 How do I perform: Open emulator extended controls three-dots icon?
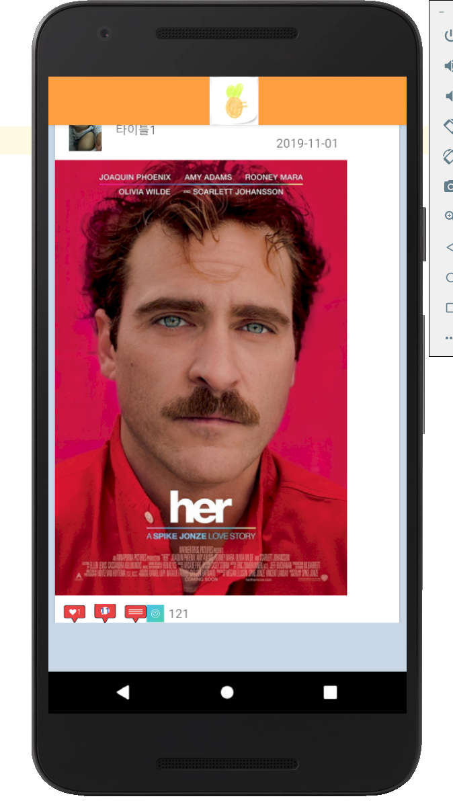tap(449, 338)
